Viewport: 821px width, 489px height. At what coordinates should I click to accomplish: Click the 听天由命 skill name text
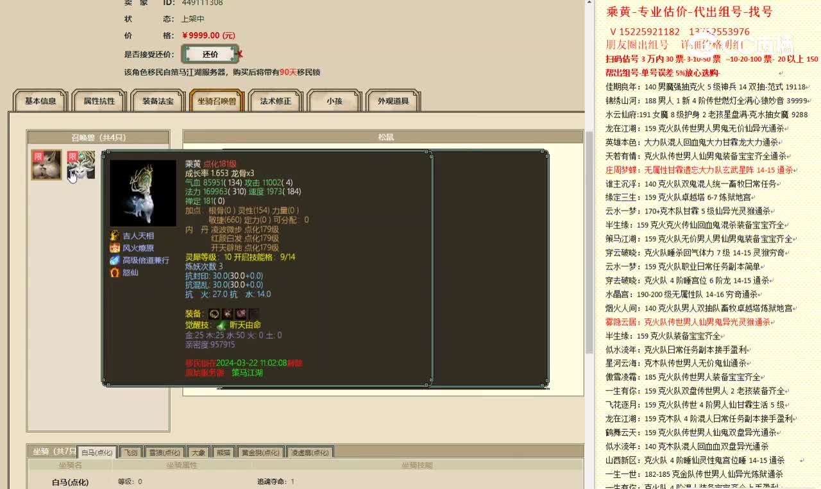click(245, 325)
